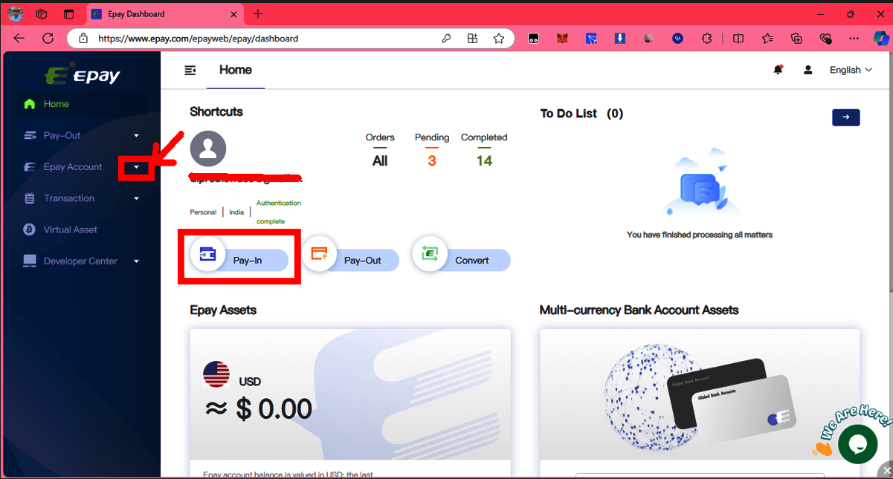Open the Pending orders count 3
Viewport: 893px width, 479px height.
(432, 161)
